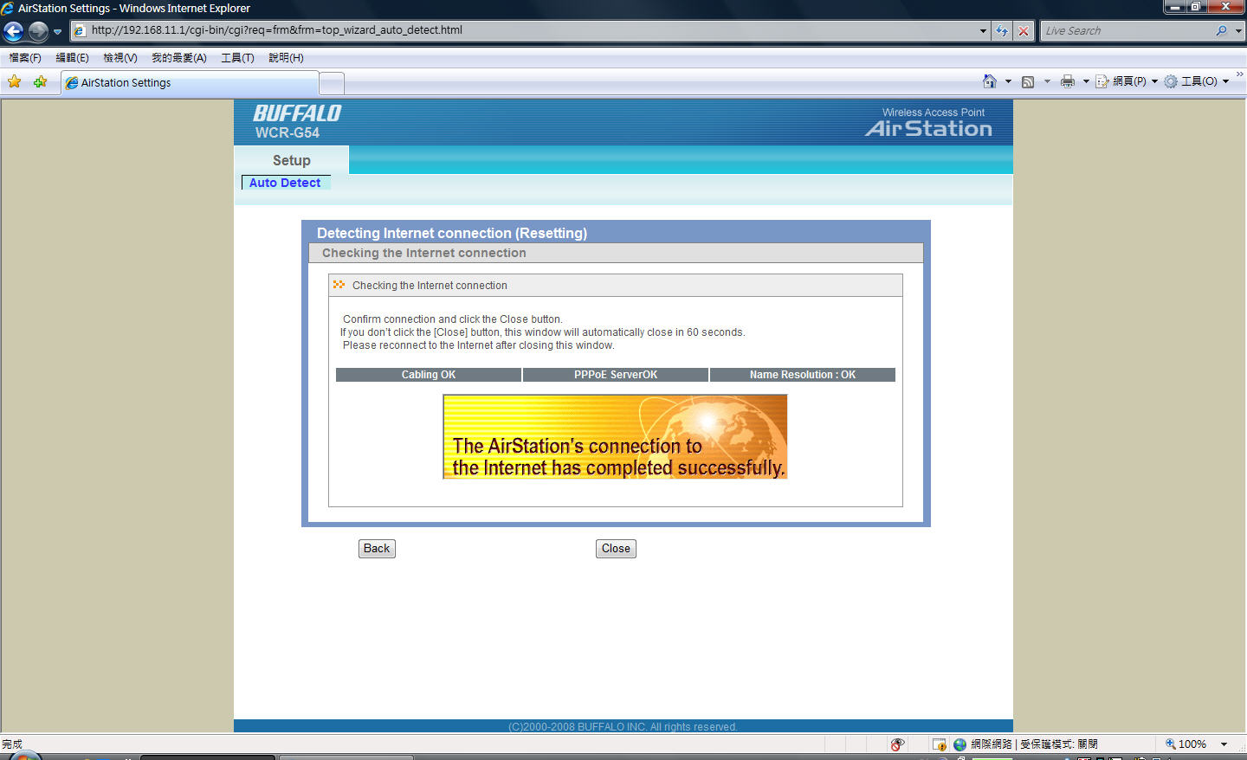This screenshot has width=1247, height=760.
Task: Click the 'Detecting Internet connection (Resetting)' heading
Action: click(x=452, y=233)
